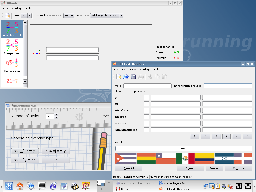The image size is (256, 192).
Task: Open the KBruch Settings menu
Action: [x=17, y=9]
